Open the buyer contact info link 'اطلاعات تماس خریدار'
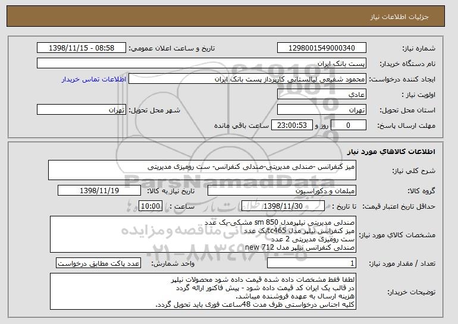The width and height of the screenshot is (458, 324). click(94, 79)
